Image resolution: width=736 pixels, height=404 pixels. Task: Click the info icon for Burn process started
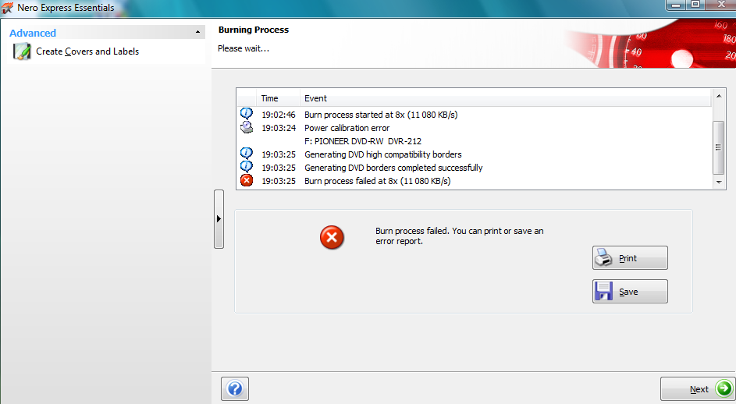click(247, 114)
